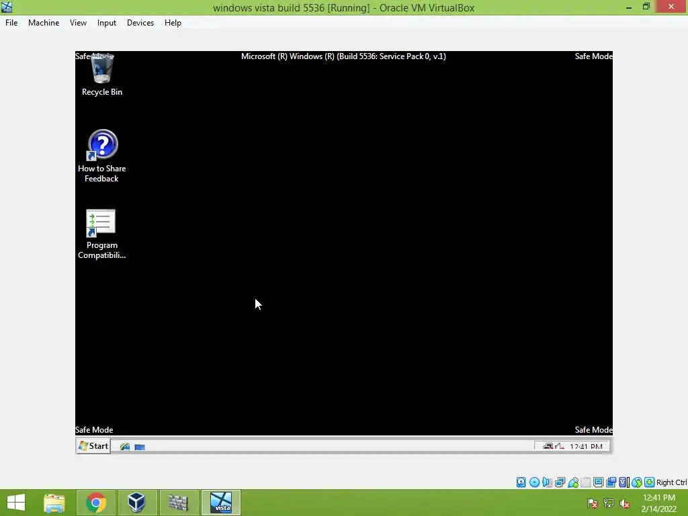This screenshot has height=516, width=688.
Task: Click the Vista Start button
Action: [x=93, y=446]
